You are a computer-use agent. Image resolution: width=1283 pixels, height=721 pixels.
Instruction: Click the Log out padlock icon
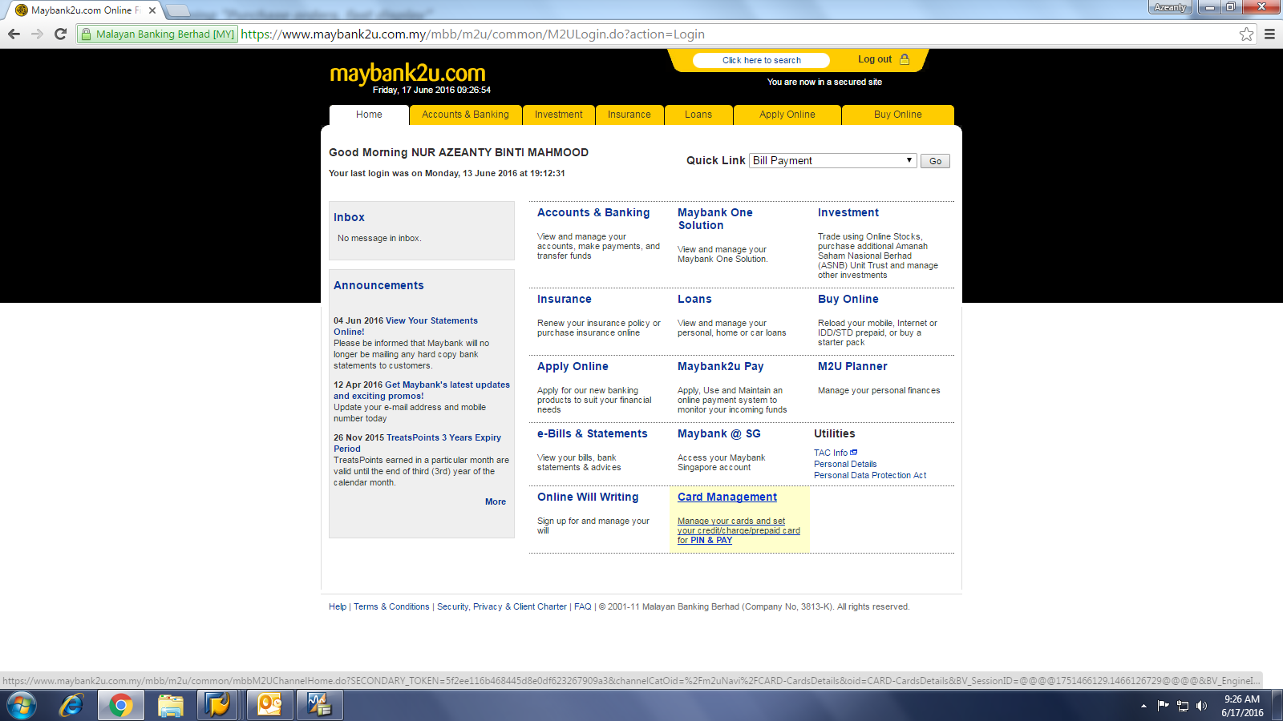click(x=905, y=59)
